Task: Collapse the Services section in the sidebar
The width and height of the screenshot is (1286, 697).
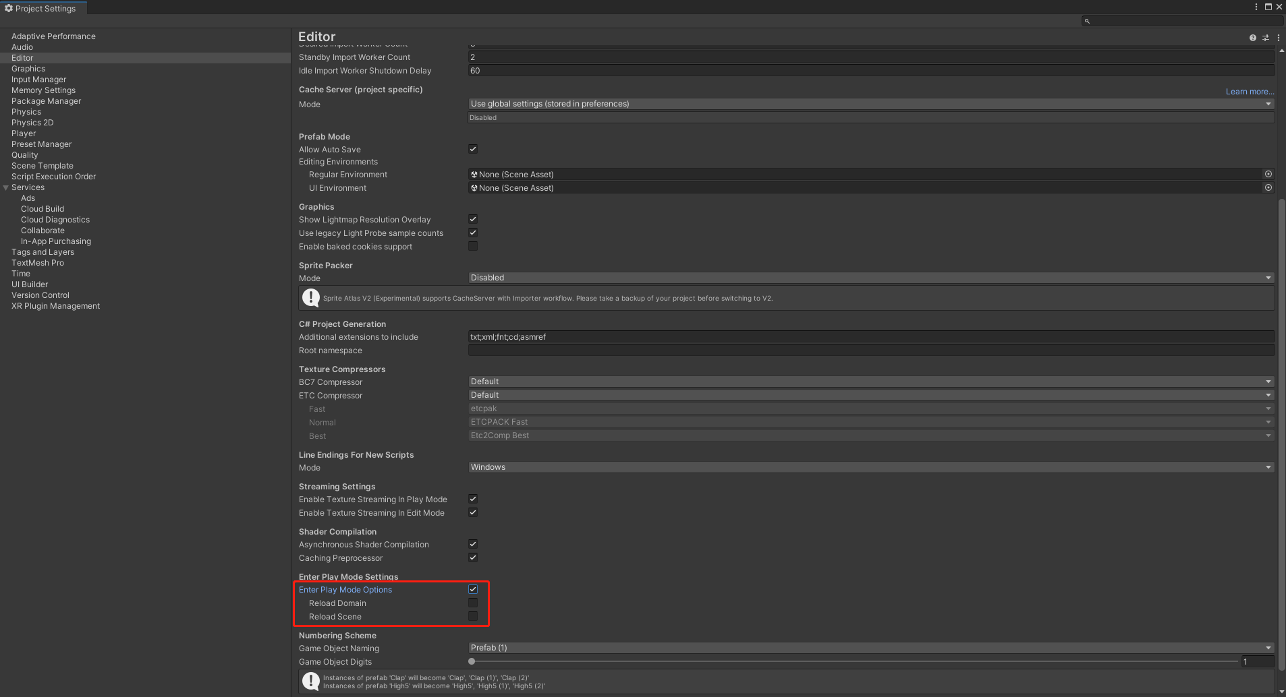Action: [x=5, y=187]
